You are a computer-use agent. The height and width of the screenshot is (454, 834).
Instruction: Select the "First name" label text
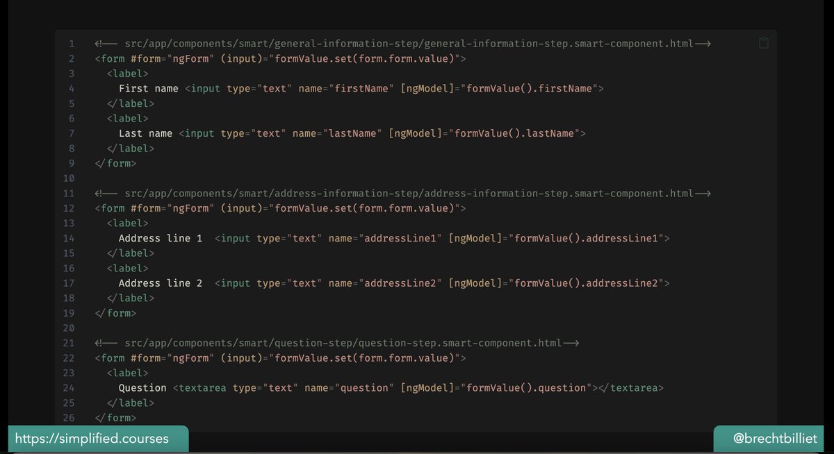click(x=149, y=89)
